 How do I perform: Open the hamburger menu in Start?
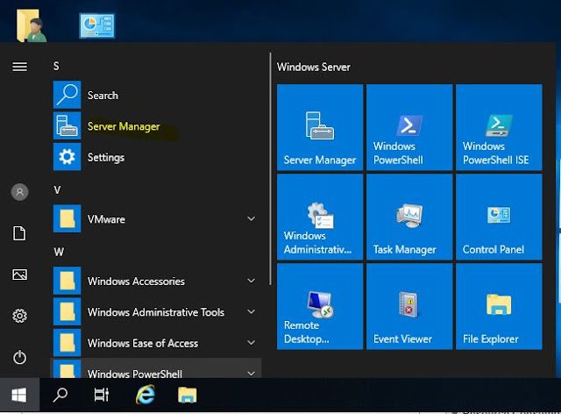point(19,67)
